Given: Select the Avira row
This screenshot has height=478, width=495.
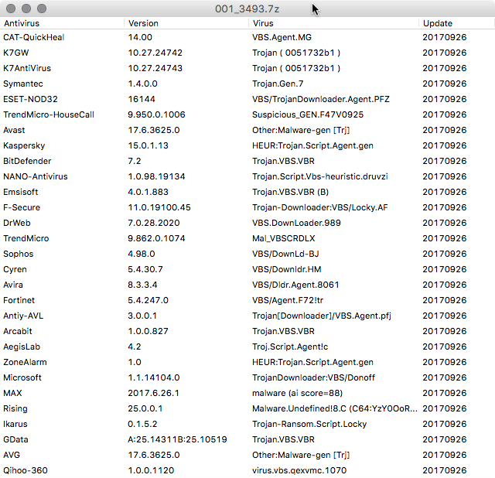Looking at the screenshot, I should point(247,285).
